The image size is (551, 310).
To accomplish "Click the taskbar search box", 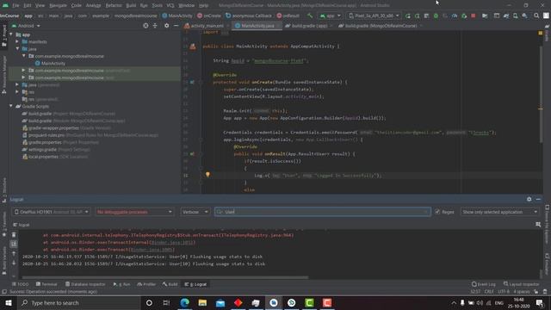I will pos(79,302).
